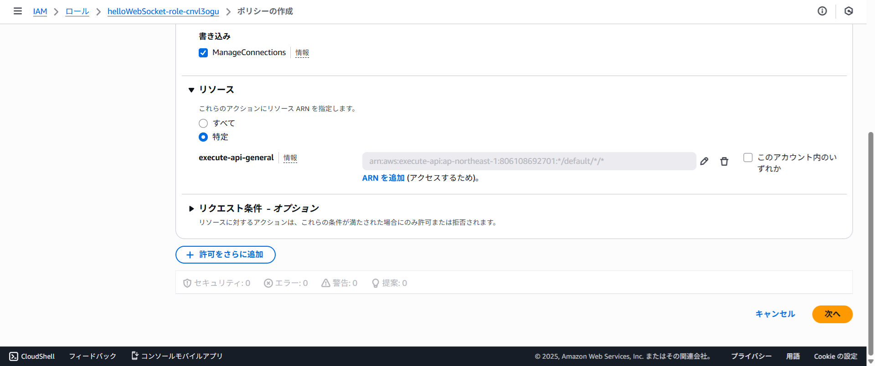Open helloWebSocket-role-cnvl3ogu breadcrumb link
The height and width of the screenshot is (366, 875).
click(x=163, y=11)
